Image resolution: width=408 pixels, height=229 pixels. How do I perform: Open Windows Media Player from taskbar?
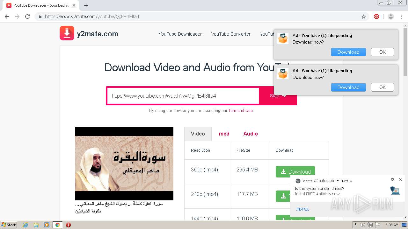coord(47,225)
